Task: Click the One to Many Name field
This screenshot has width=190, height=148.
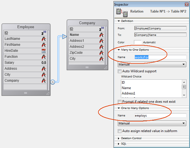Action: pos(160,116)
